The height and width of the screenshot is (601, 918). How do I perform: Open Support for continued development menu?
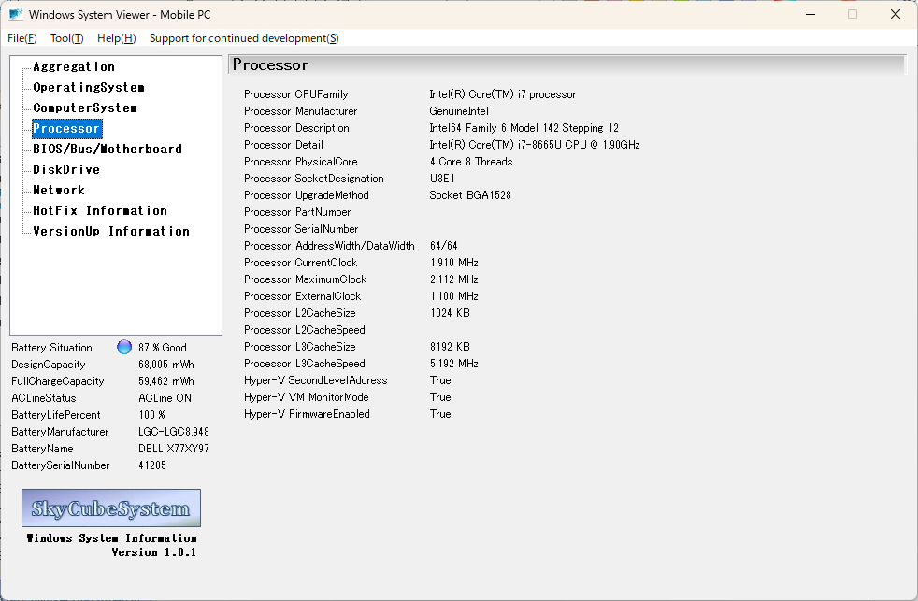(x=244, y=38)
